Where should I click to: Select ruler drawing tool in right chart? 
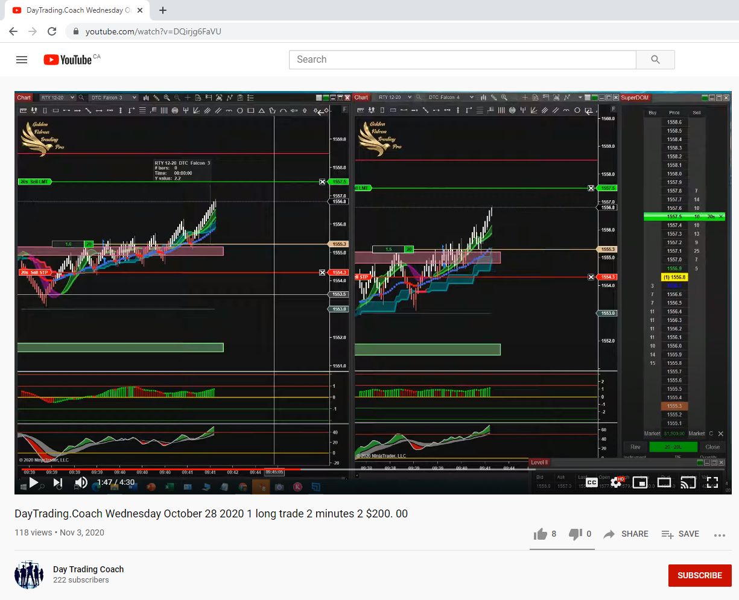pos(360,110)
